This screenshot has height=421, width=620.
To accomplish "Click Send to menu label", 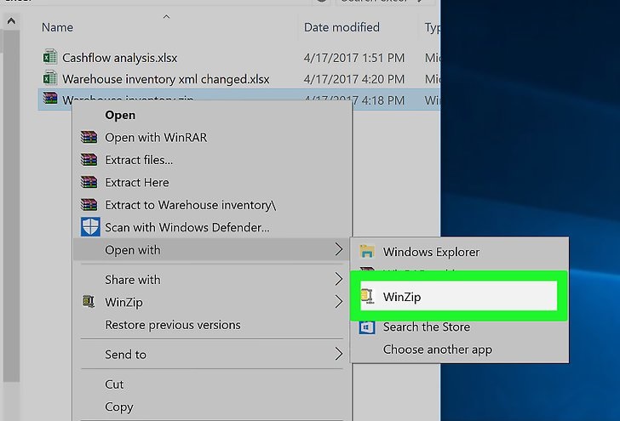I will click(x=125, y=355).
